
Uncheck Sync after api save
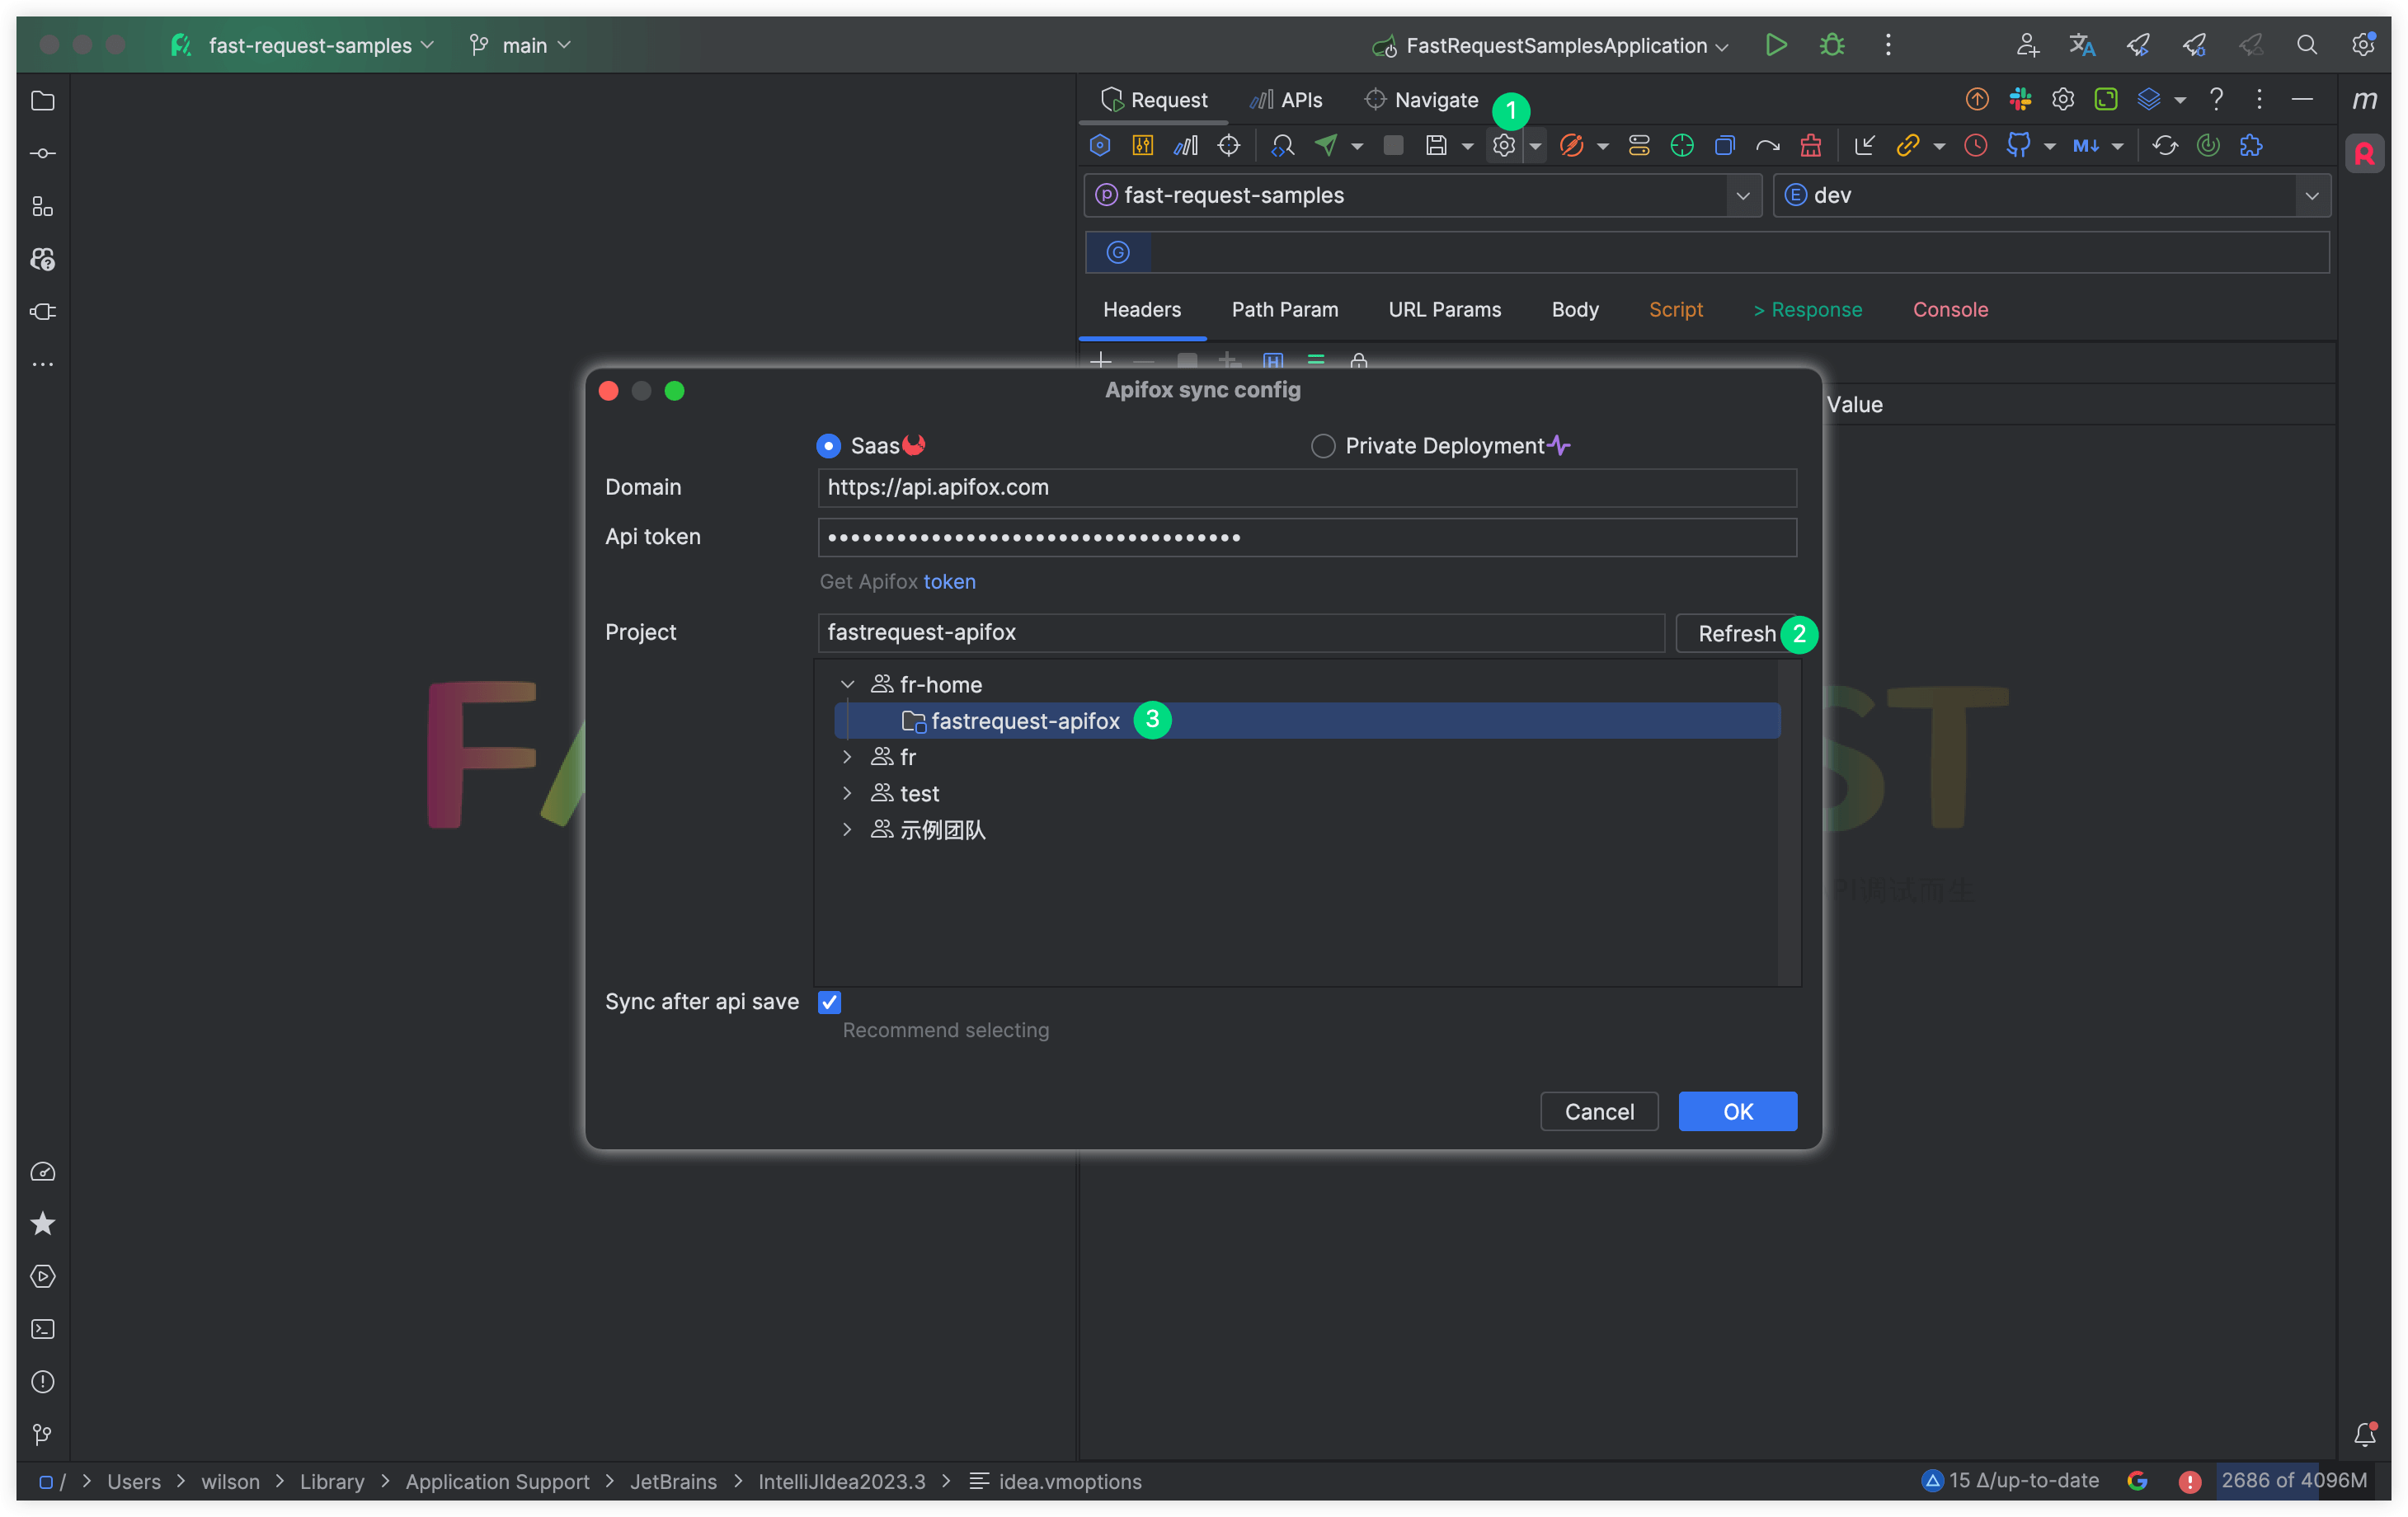pos(830,1002)
